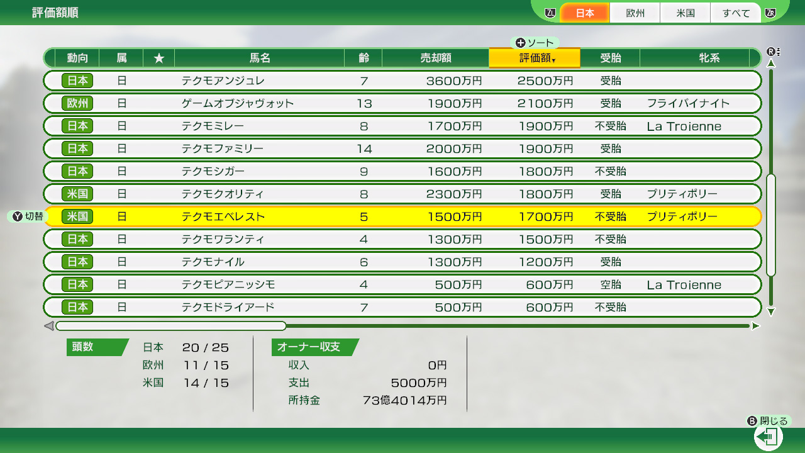Click the ZL shoulder button icon
Screen dimensions: 805x453
[551, 13]
